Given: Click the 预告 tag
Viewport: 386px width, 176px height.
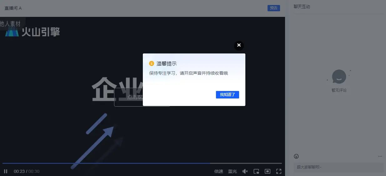Looking at the screenshot, I should pos(274,8).
